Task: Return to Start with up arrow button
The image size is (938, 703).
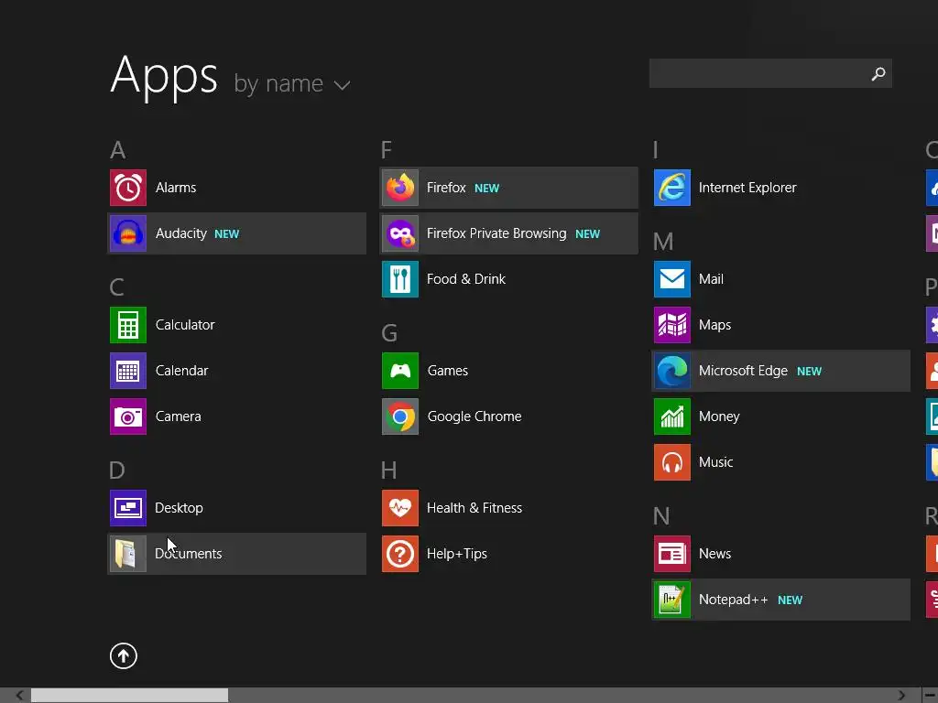Action: [124, 655]
